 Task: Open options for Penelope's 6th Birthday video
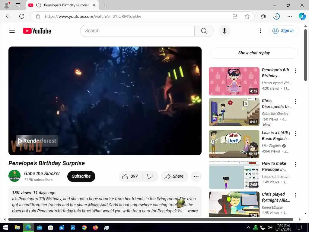tap(296, 71)
